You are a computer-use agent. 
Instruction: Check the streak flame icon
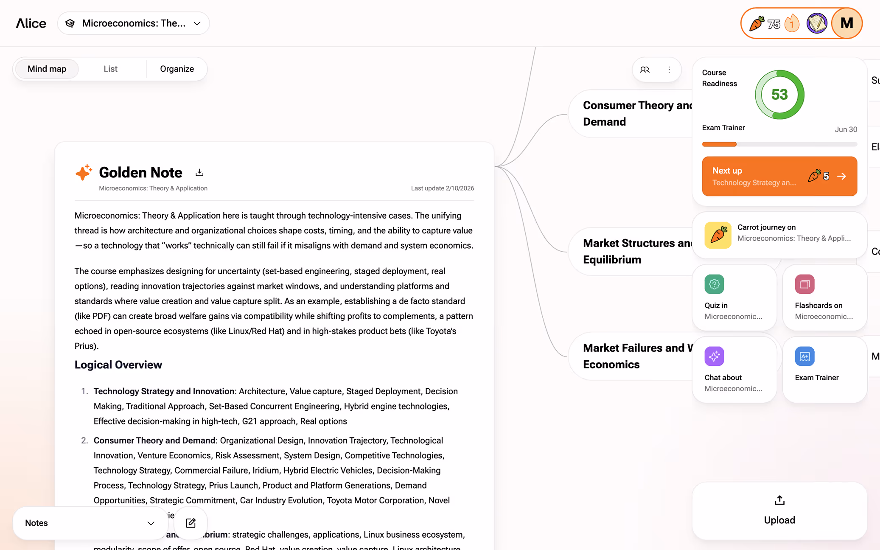coord(792,23)
